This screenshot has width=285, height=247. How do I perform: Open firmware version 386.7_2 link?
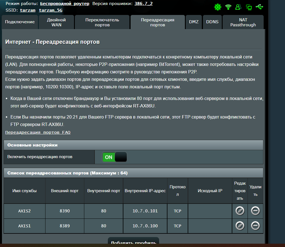tap(143, 4)
